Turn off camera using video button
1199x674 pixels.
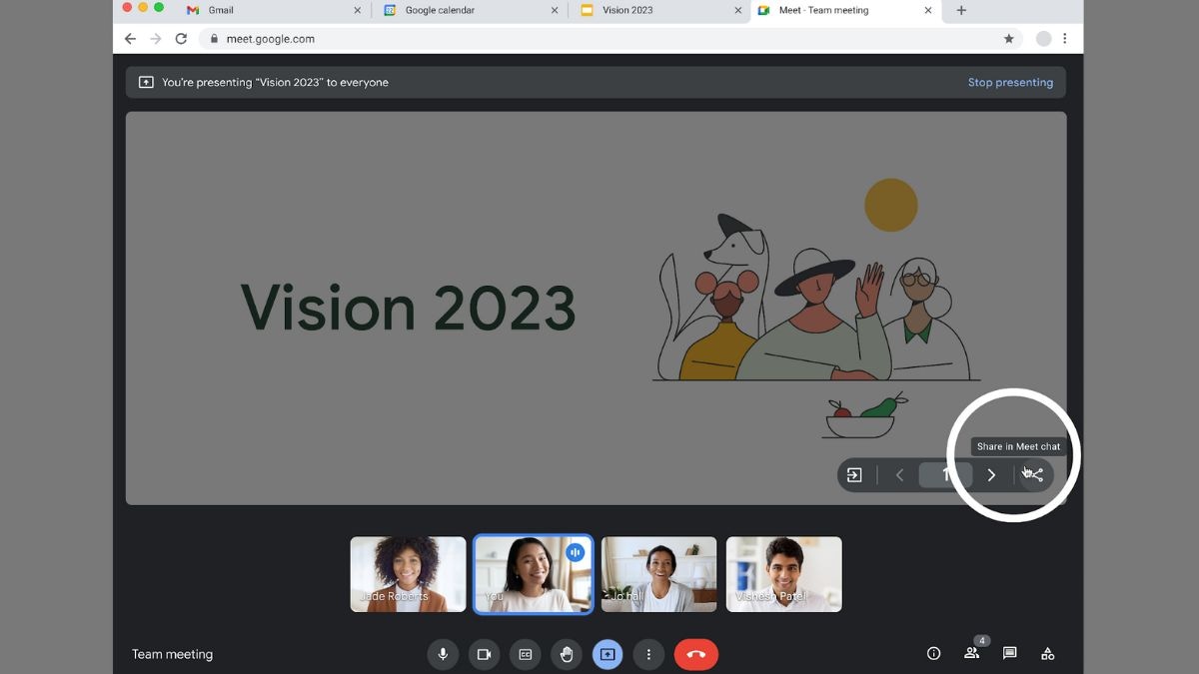[484, 654]
